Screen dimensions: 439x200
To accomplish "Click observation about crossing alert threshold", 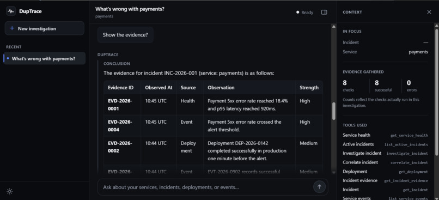I will (245, 126).
